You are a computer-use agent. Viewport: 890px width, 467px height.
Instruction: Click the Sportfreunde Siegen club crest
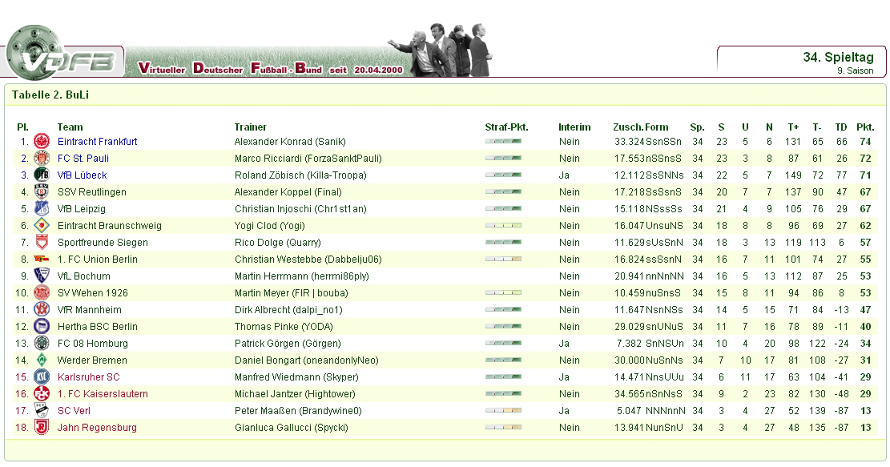[42, 242]
